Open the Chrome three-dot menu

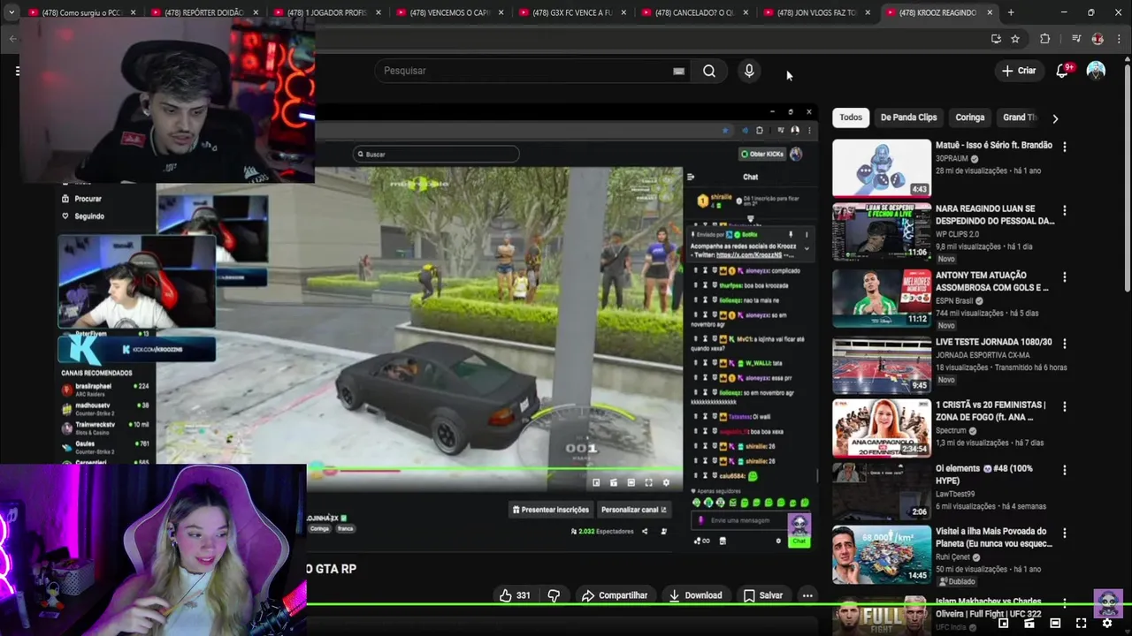coord(1119,39)
